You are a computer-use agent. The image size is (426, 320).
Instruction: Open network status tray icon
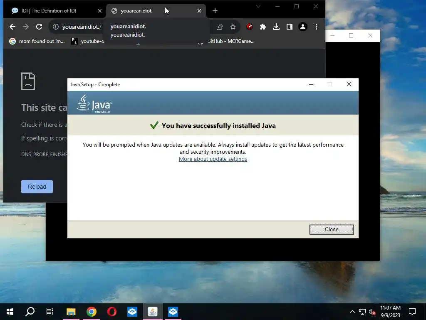tap(362, 312)
